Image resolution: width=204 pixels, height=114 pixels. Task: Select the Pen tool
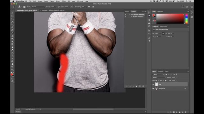pos(12,53)
